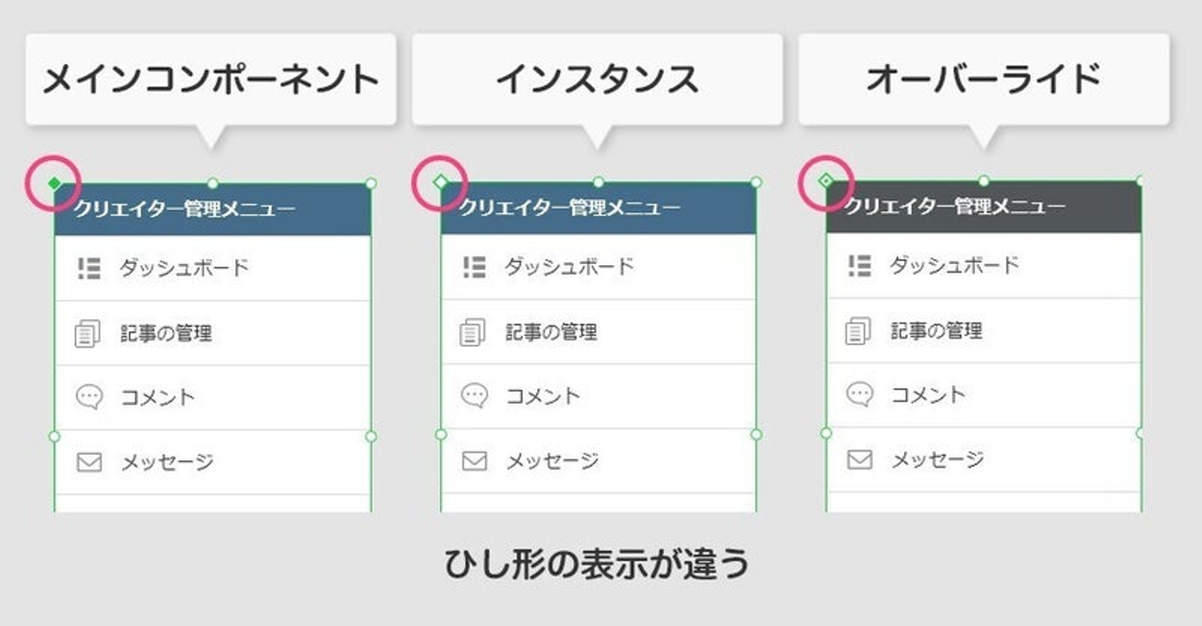1202x626 pixels.
Task: Click the コメント speech bubble icon in the override panel
Action: (x=859, y=394)
